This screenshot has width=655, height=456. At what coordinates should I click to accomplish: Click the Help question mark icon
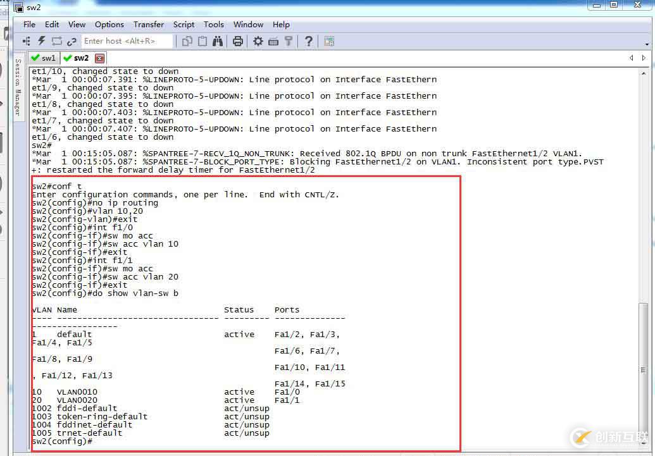click(x=308, y=41)
